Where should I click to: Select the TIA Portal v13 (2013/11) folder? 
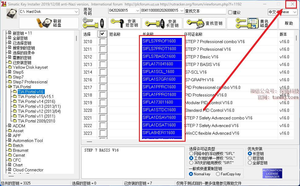point(39,106)
